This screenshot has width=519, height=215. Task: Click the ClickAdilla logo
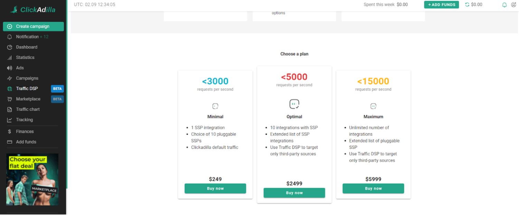click(x=33, y=10)
